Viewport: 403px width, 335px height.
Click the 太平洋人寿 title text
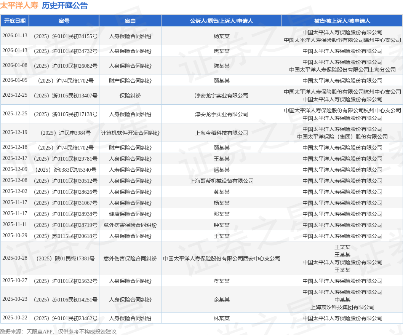click(x=19, y=5)
